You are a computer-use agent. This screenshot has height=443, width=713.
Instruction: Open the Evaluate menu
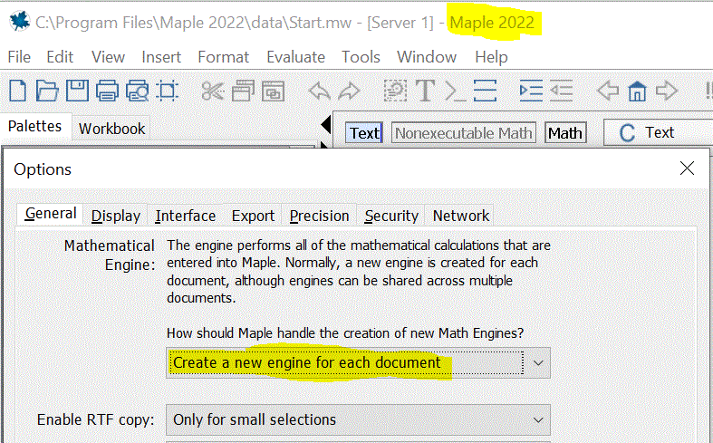(x=295, y=57)
